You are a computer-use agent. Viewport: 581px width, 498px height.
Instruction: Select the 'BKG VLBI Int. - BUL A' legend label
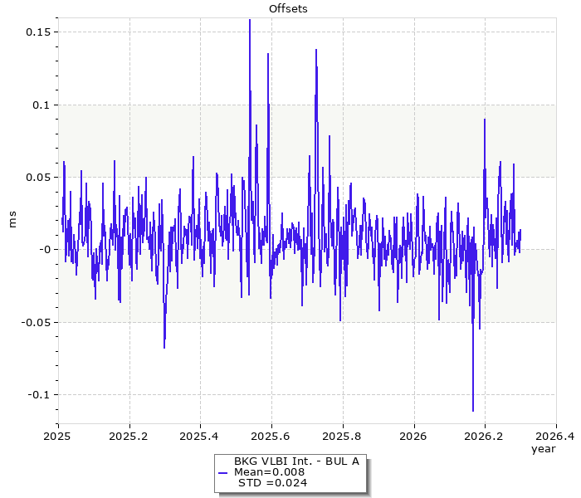tap(296, 461)
